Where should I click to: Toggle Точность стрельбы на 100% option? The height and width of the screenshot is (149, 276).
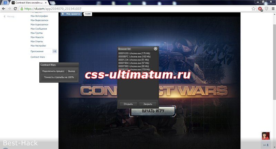(59, 77)
